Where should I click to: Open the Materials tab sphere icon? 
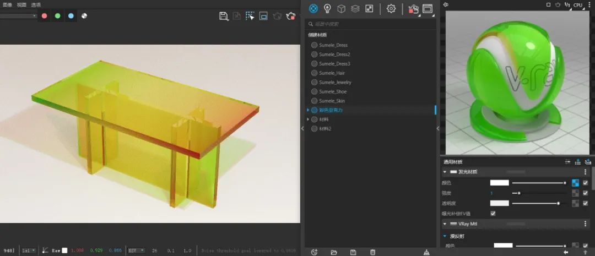[x=313, y=8]
